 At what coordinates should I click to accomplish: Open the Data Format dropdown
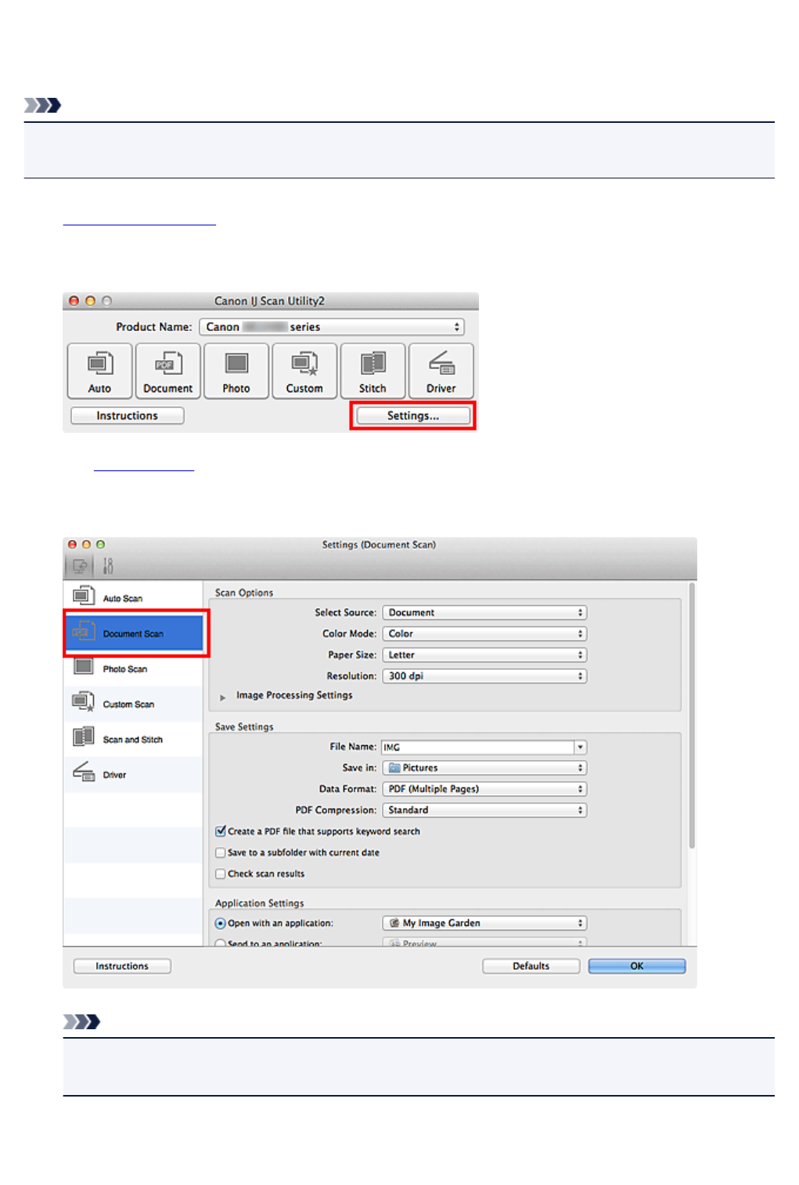click(x=484, y=789)
